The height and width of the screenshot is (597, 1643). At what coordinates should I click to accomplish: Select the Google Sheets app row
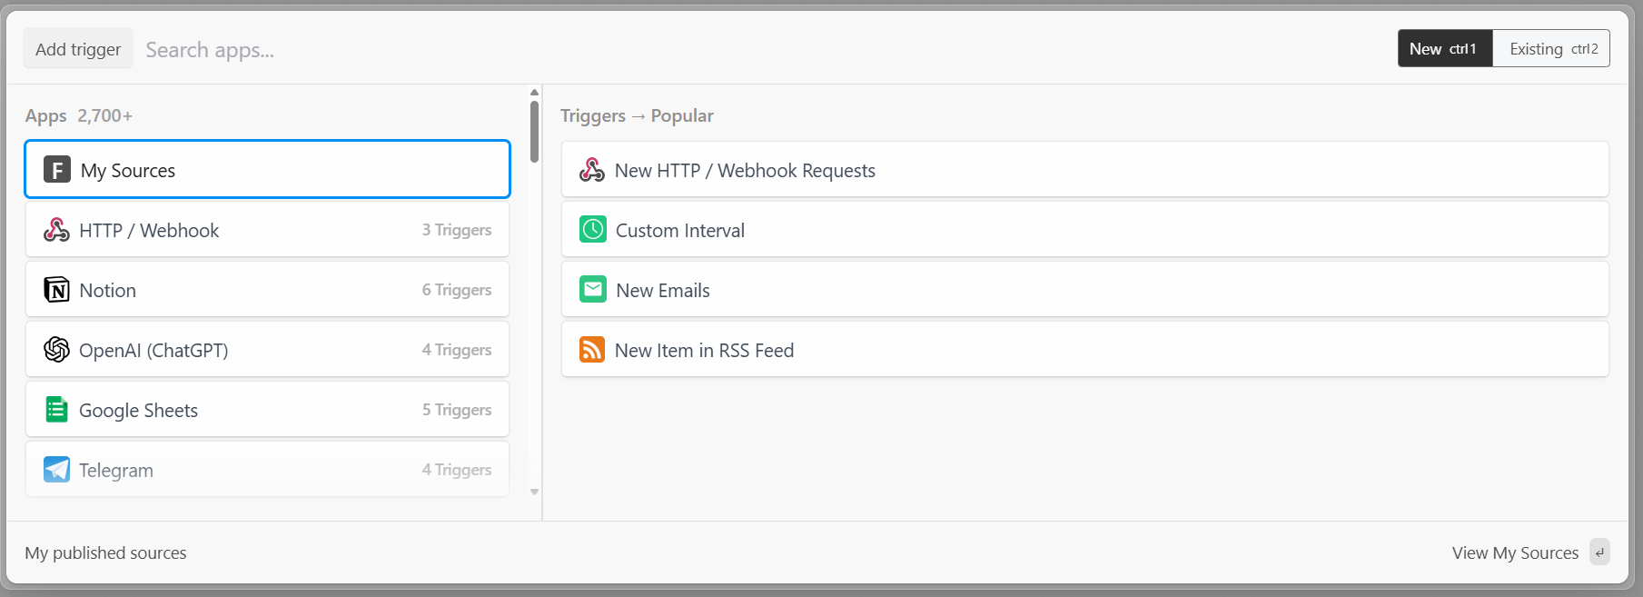tap(267, 410)
